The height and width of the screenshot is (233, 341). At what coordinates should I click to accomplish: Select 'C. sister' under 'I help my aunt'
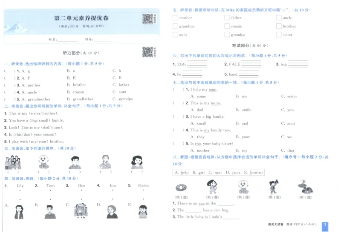[289, 96]
